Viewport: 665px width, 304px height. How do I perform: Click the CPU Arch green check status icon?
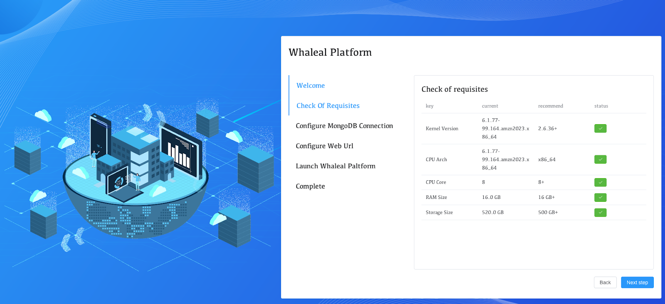tap(600, 159)
